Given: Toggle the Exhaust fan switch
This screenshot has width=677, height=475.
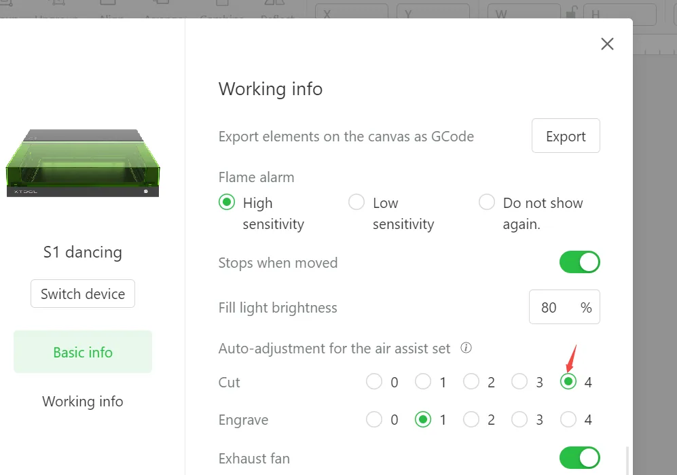Looking at the screenshot, I should [x=579, y=458].
